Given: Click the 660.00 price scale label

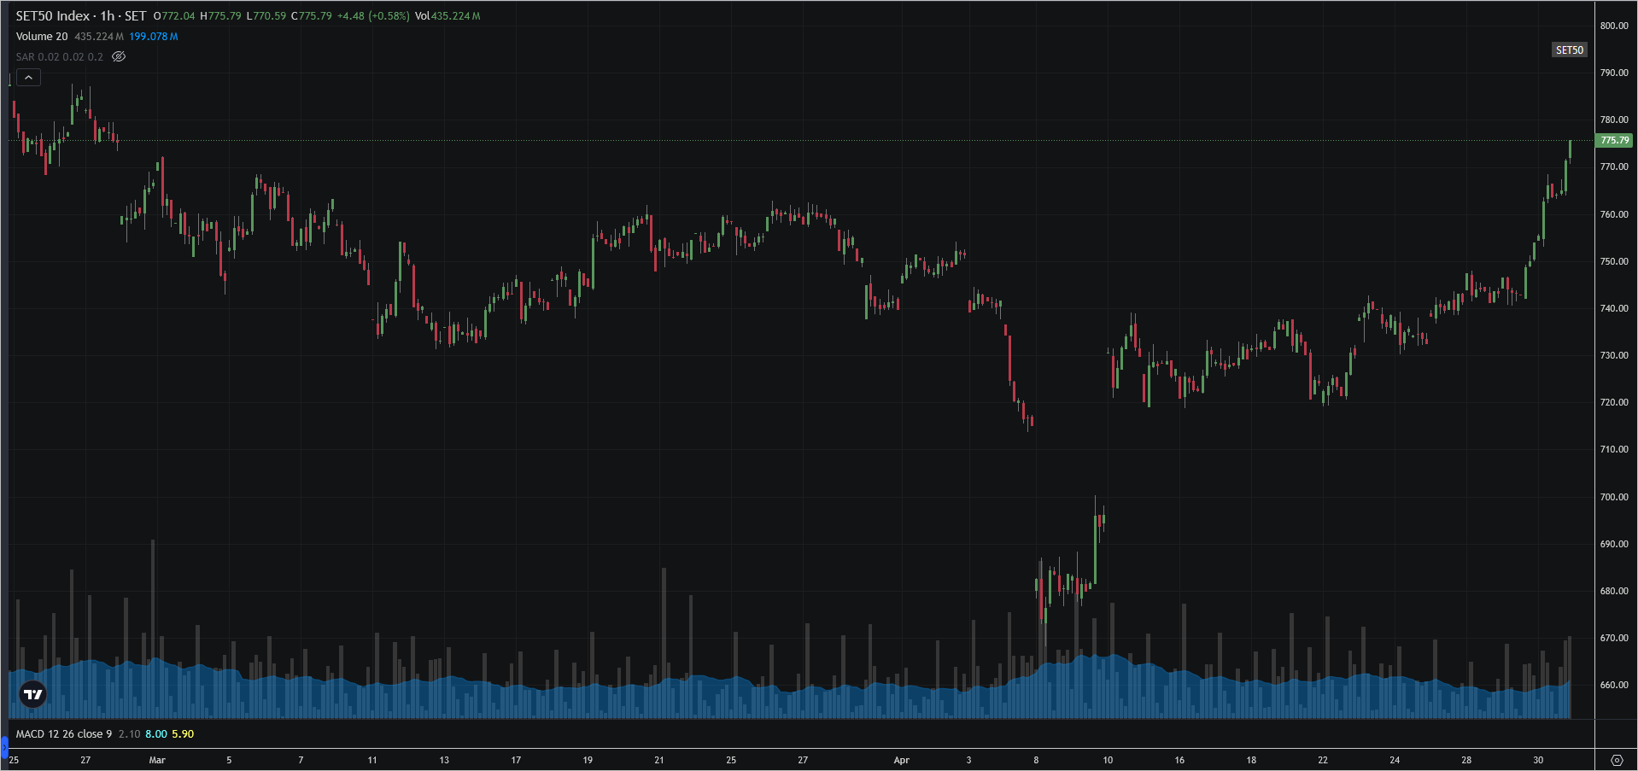Looking at the screenshot, I should 1614,685.
